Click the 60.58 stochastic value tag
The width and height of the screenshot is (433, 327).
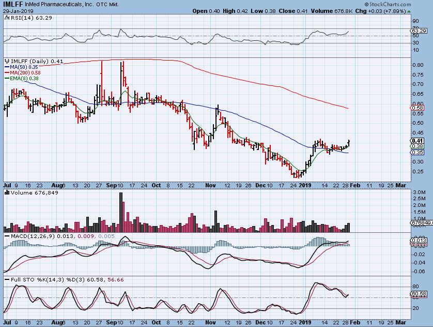[x=419, y=294]
